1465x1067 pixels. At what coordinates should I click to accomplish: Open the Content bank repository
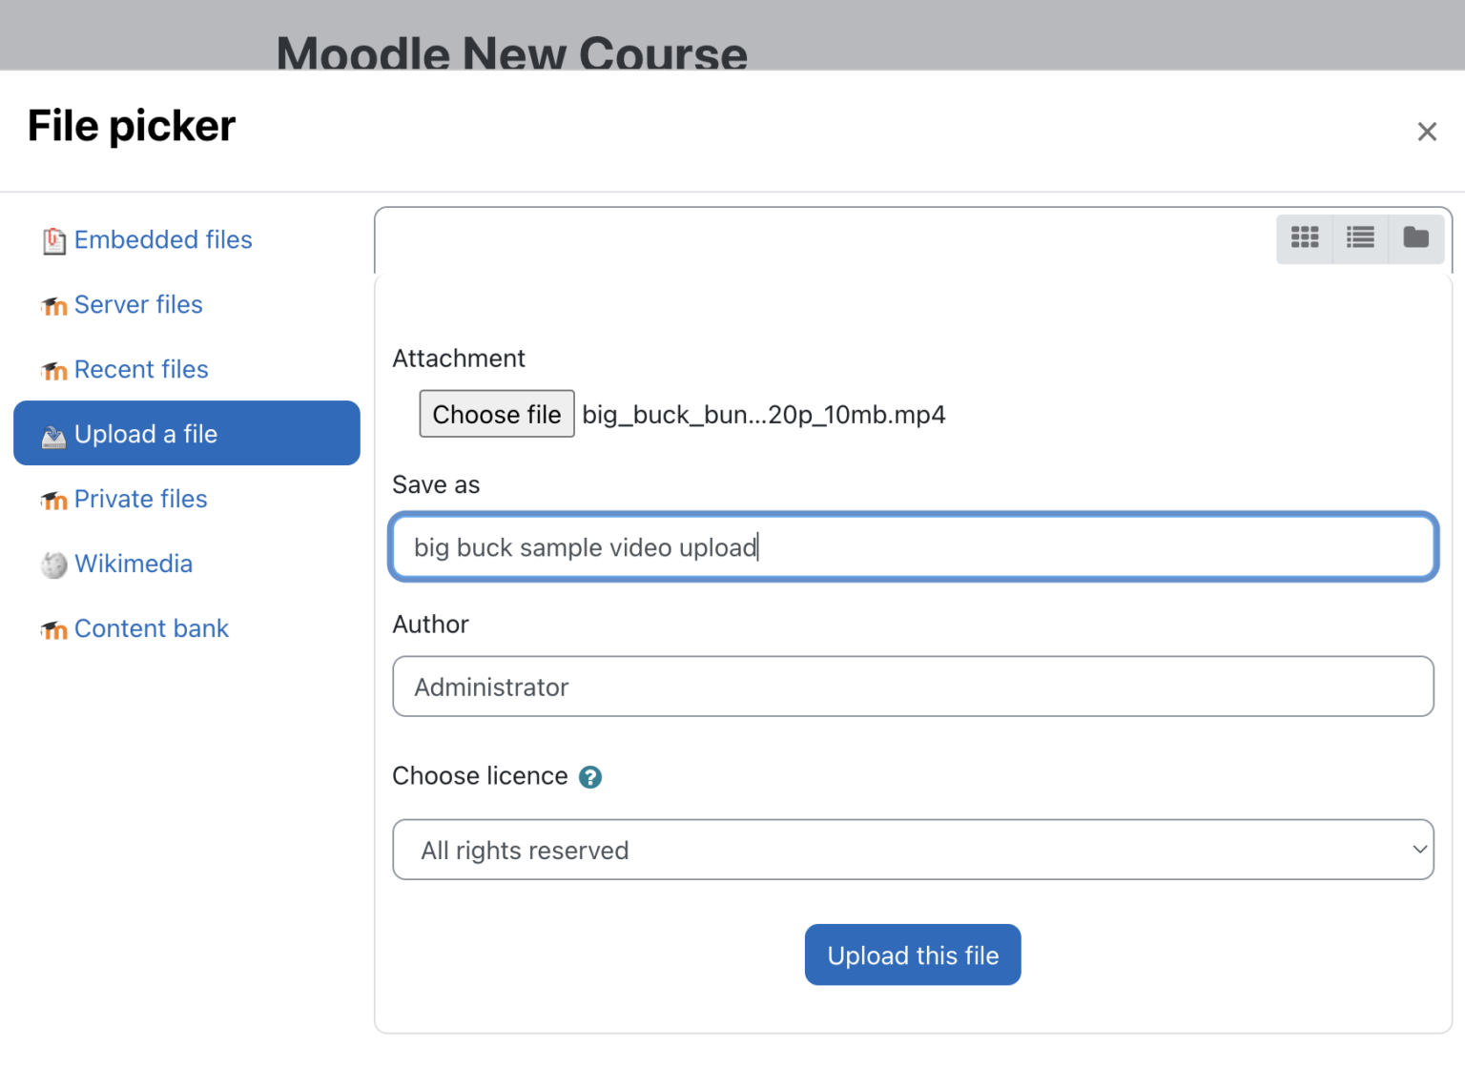pos(152,628)
